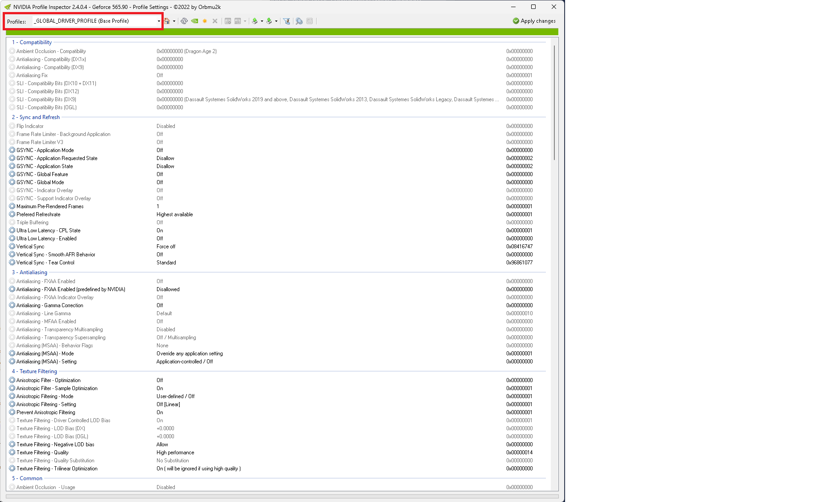Restore current profile to NVIDIA defaults
Viewport: 834px width, 502px height.
click(x=168, y=21)
